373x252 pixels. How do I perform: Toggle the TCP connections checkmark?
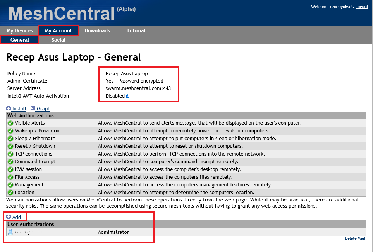10,154
